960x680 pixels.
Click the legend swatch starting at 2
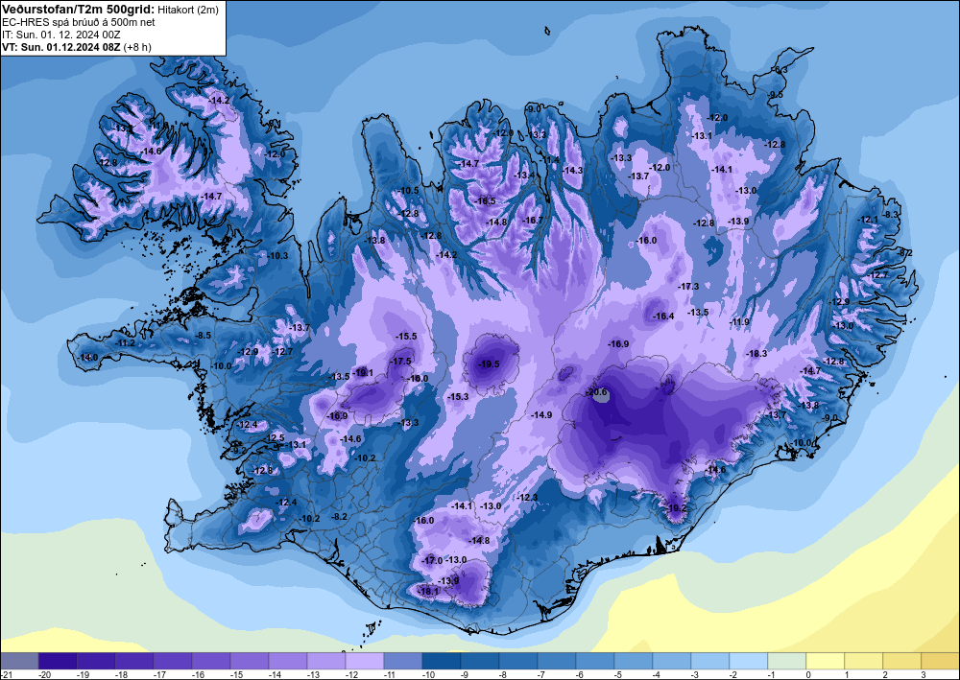(902, 661)
